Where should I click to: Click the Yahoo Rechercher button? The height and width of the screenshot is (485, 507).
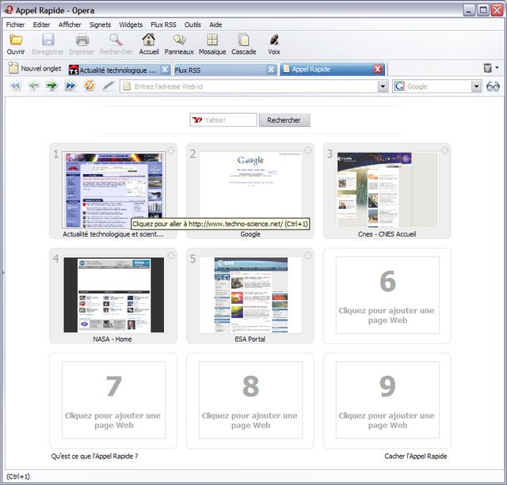tap(284, 120)
